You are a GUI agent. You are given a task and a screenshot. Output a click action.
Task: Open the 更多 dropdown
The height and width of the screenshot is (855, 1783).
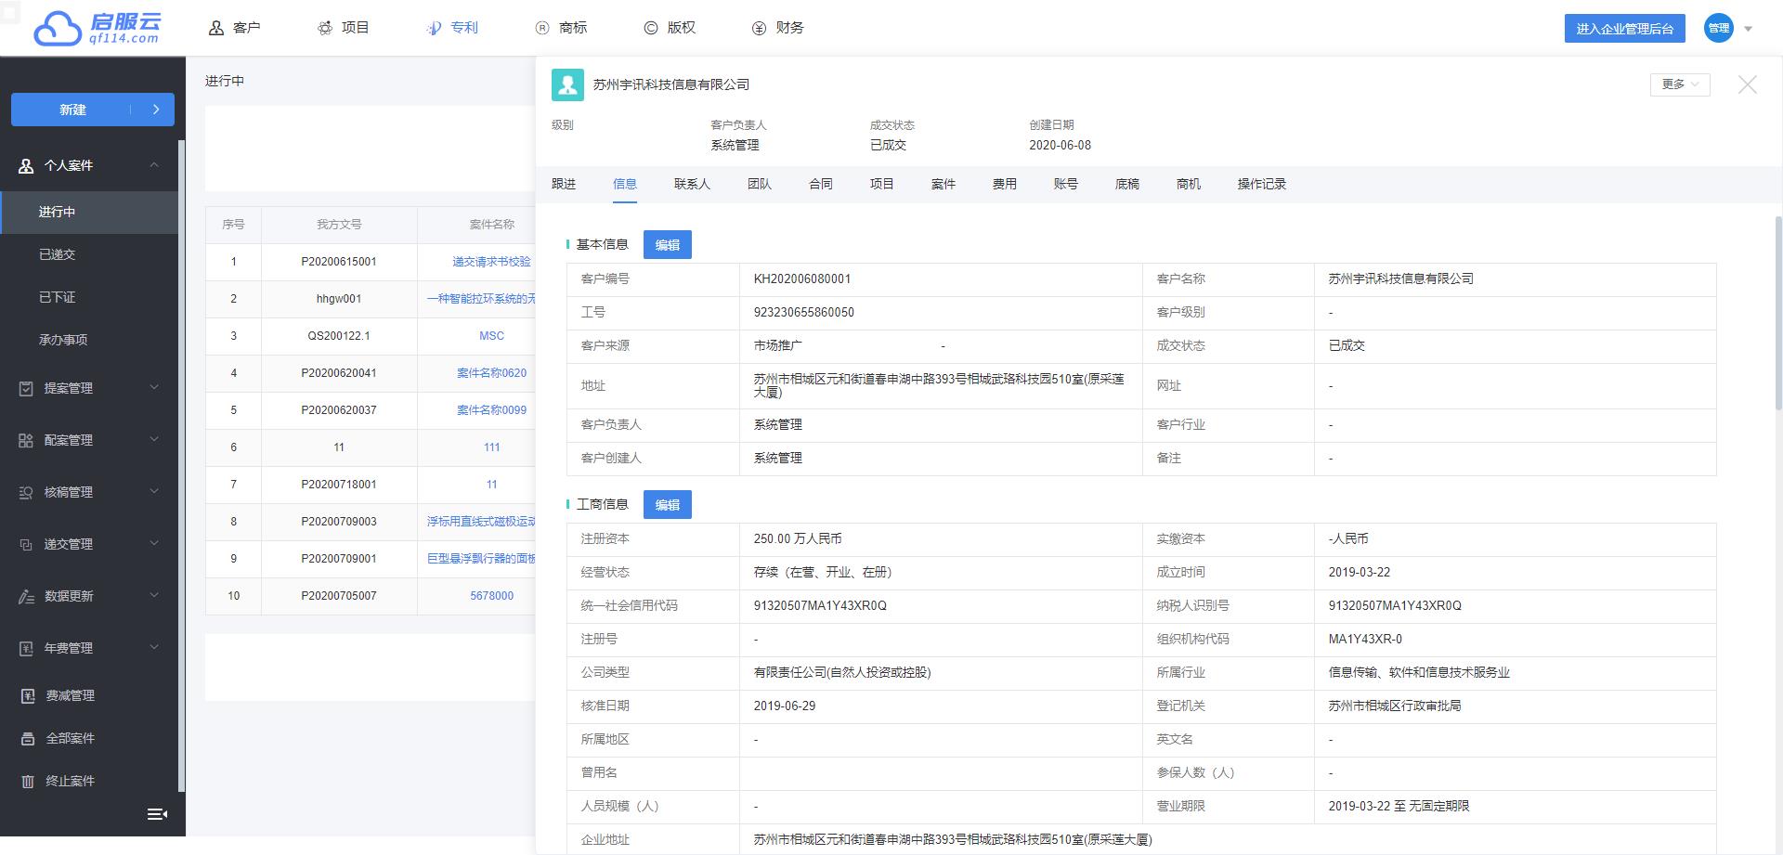1680,84
